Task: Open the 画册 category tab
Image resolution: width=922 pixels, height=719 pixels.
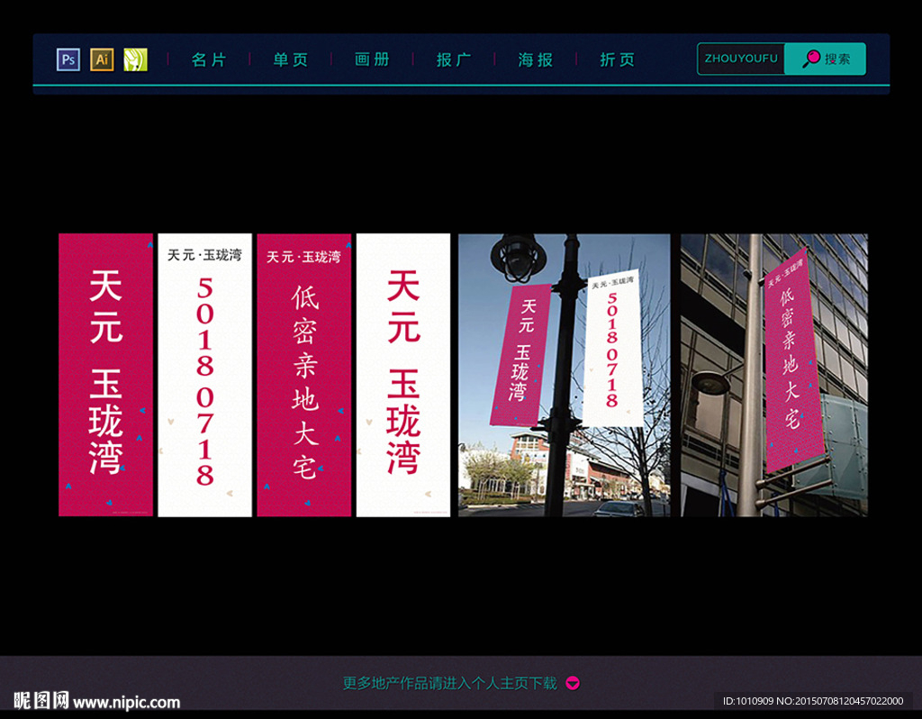Action: tap(371, 59)
